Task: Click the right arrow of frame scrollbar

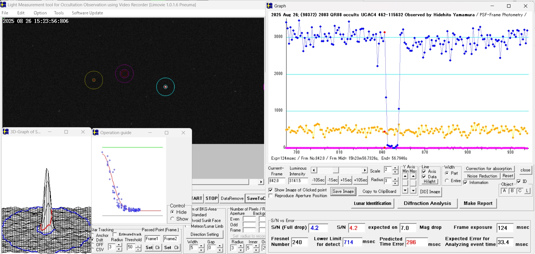Action: (364, 170)
